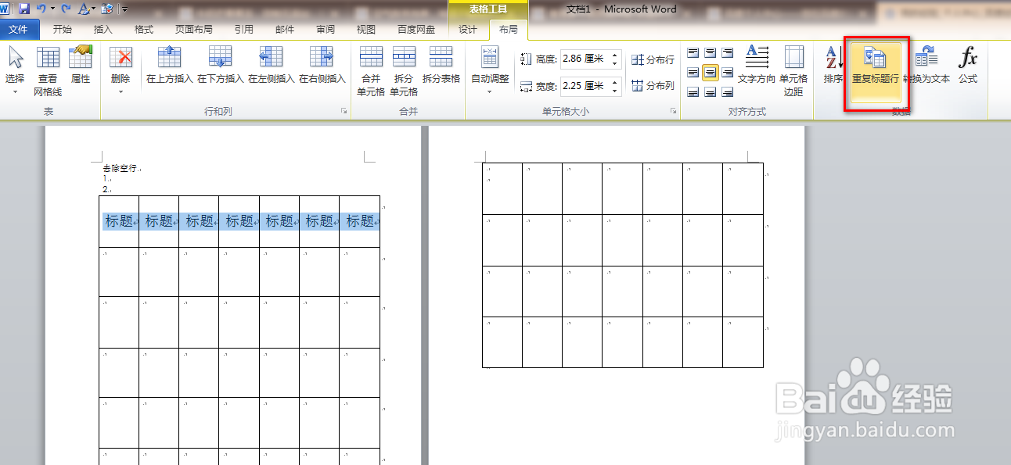
Task: Toggle 查看网格线 view gridlines
Action: click(48, 70)
